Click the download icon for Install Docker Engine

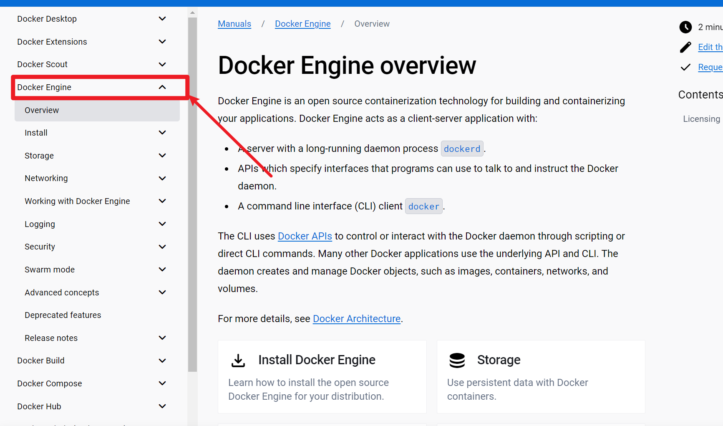[x=238, y=360]
